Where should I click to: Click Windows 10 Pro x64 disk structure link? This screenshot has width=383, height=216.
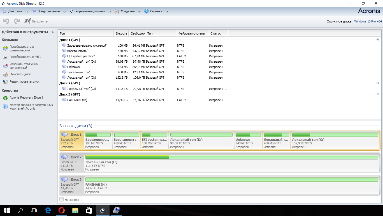click(368, 21)
